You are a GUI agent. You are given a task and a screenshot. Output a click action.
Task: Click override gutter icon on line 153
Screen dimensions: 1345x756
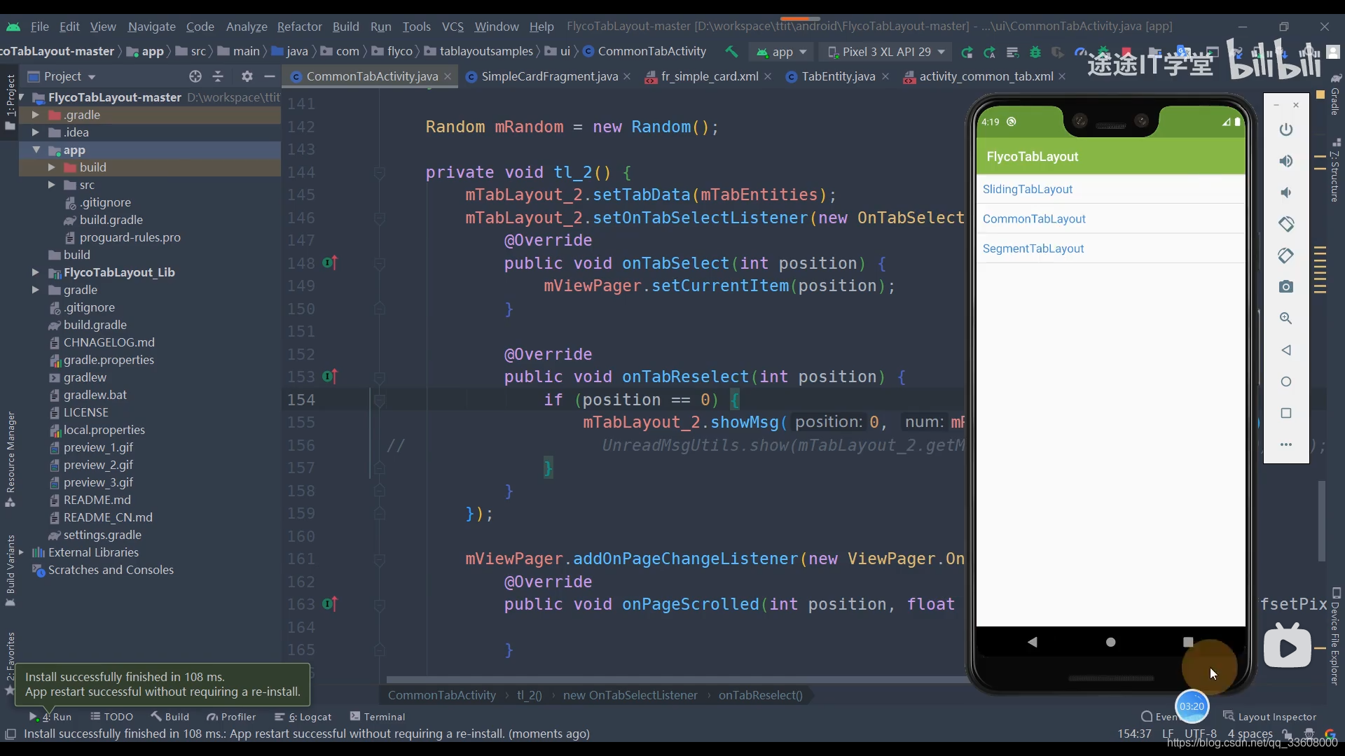tap(330, 377)
